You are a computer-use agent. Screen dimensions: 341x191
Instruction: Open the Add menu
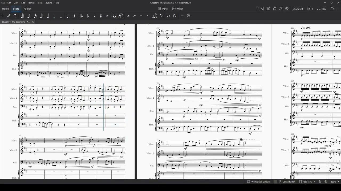tap(23, 3)
